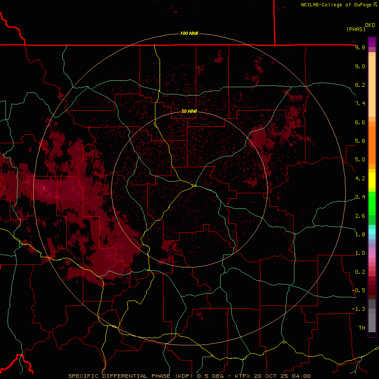Click the 0.2 scale value
Screen dimensions: 379x379
360,272
